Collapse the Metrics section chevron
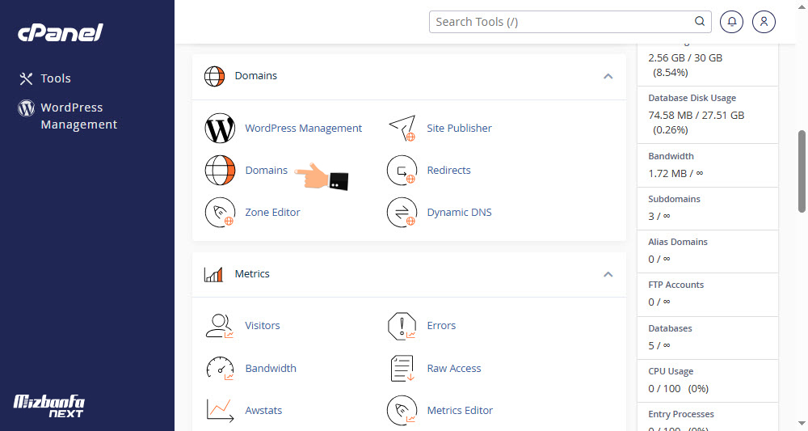 coord(608,274)
